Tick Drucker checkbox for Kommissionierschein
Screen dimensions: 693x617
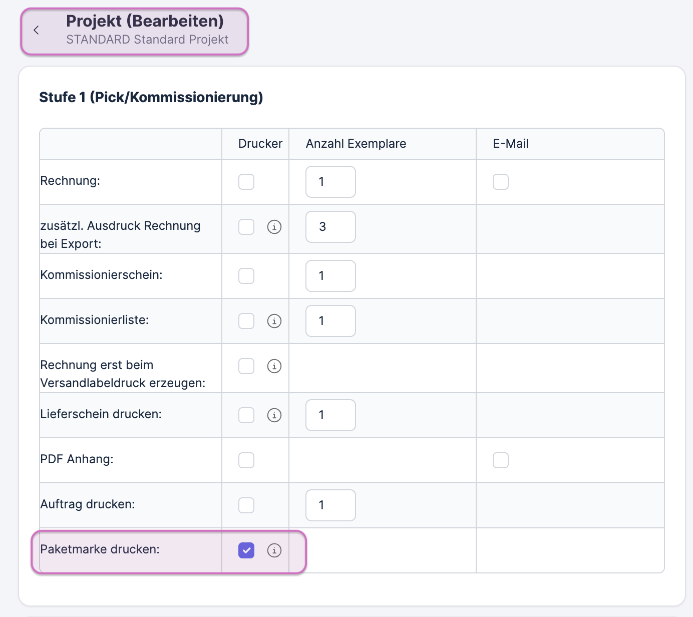(246, 276)
